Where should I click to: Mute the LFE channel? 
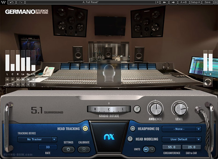click(x=33, y=79)
